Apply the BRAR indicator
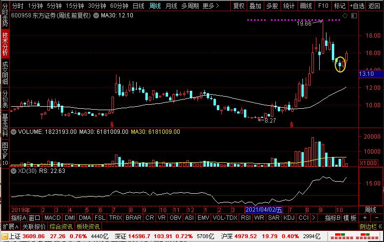The height and width of the screenshot is (242, 384). coord(133,218)
